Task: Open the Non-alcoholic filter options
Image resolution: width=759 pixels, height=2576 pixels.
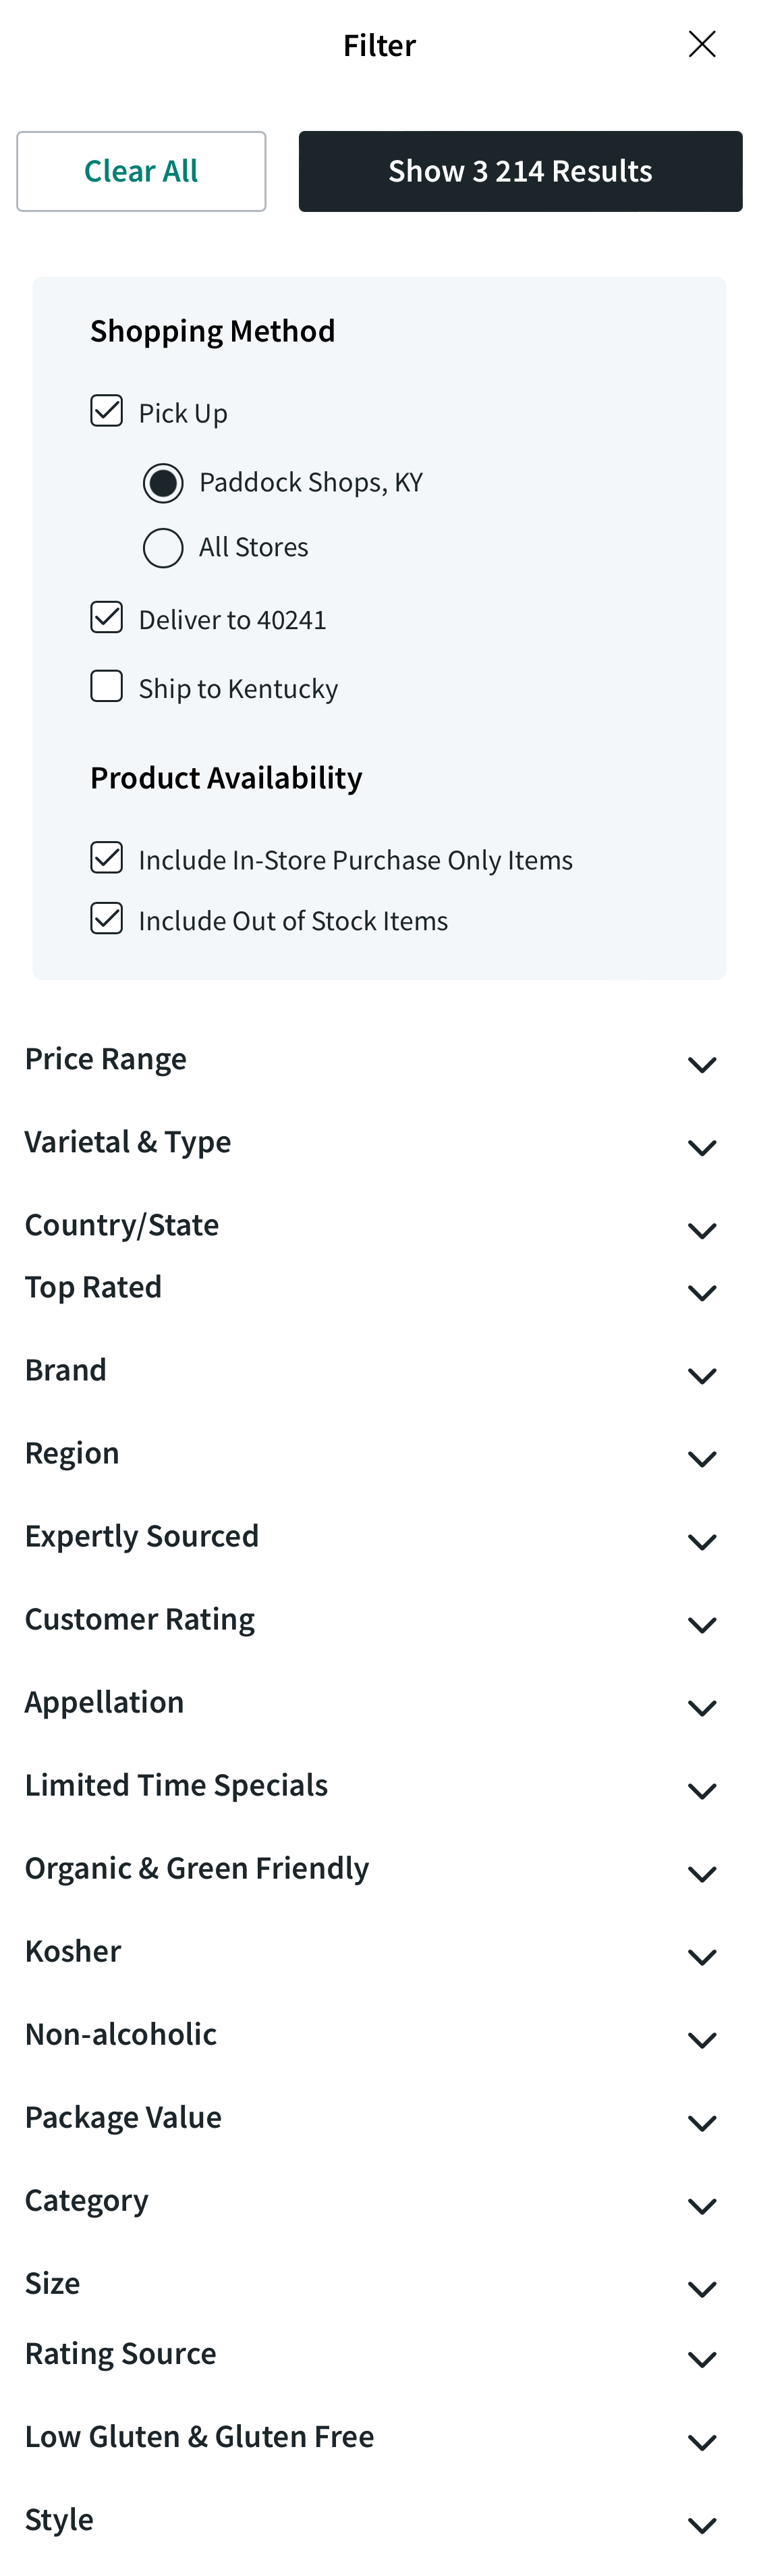Action: 703,2039
